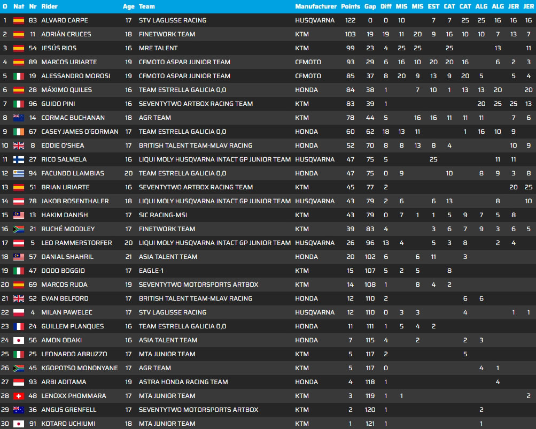The image size is (536, 429).
Task: Click the flag icon beside Kotaro Uchiumi
Action: [x=19, y=424]
